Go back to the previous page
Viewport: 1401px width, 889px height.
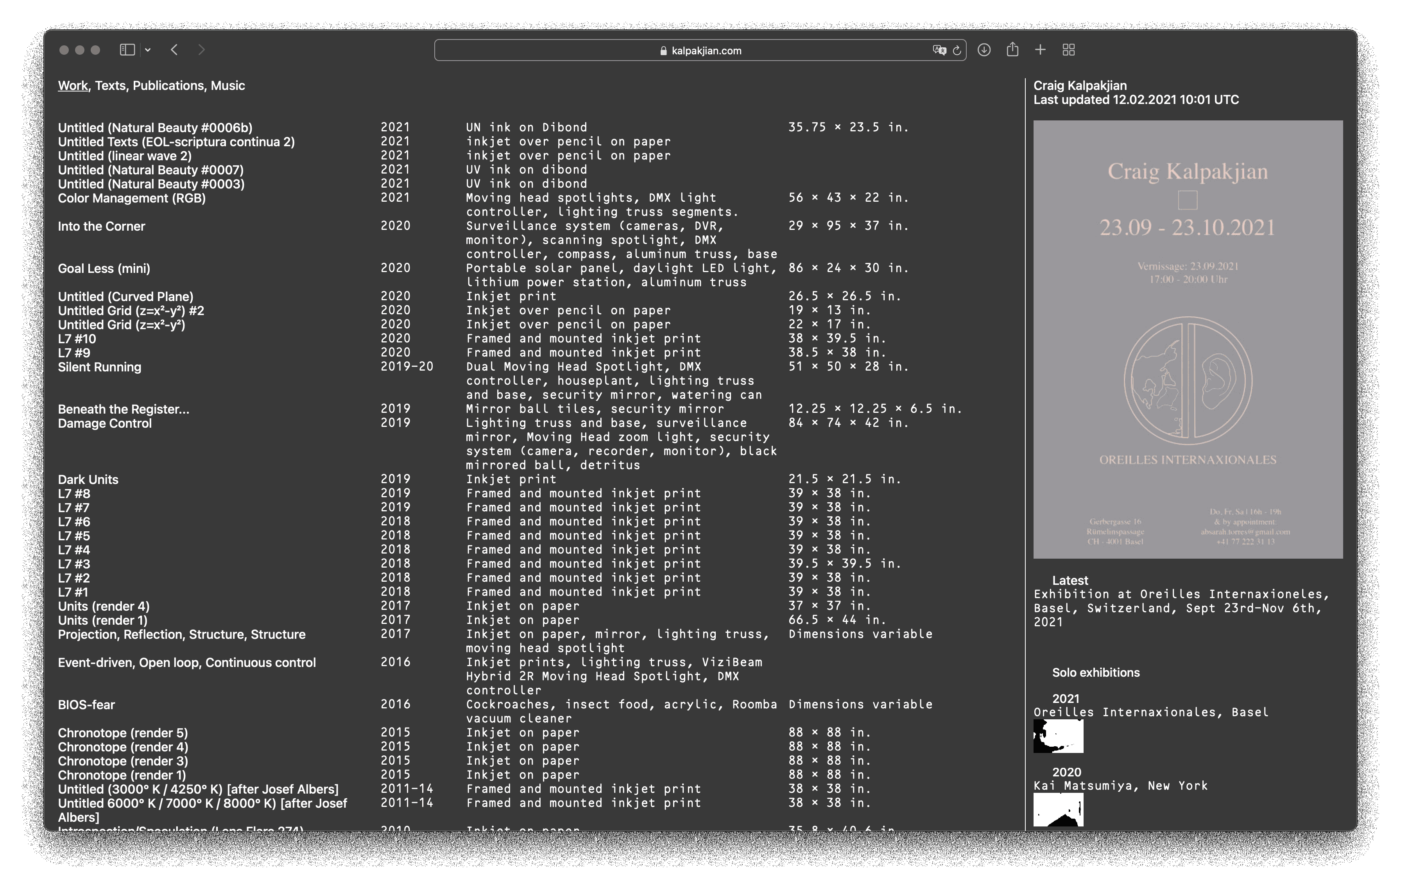[x=174, y=50]
